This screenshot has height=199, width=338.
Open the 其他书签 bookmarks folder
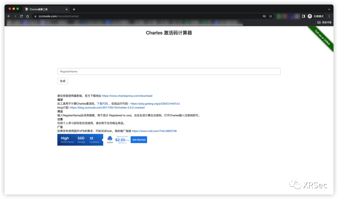pyautogui.click(x=325, y=22)
